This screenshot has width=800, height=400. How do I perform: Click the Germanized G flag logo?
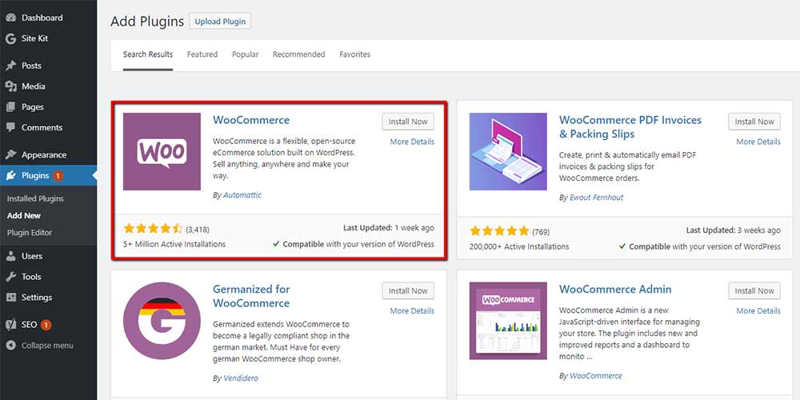point(162,321)
